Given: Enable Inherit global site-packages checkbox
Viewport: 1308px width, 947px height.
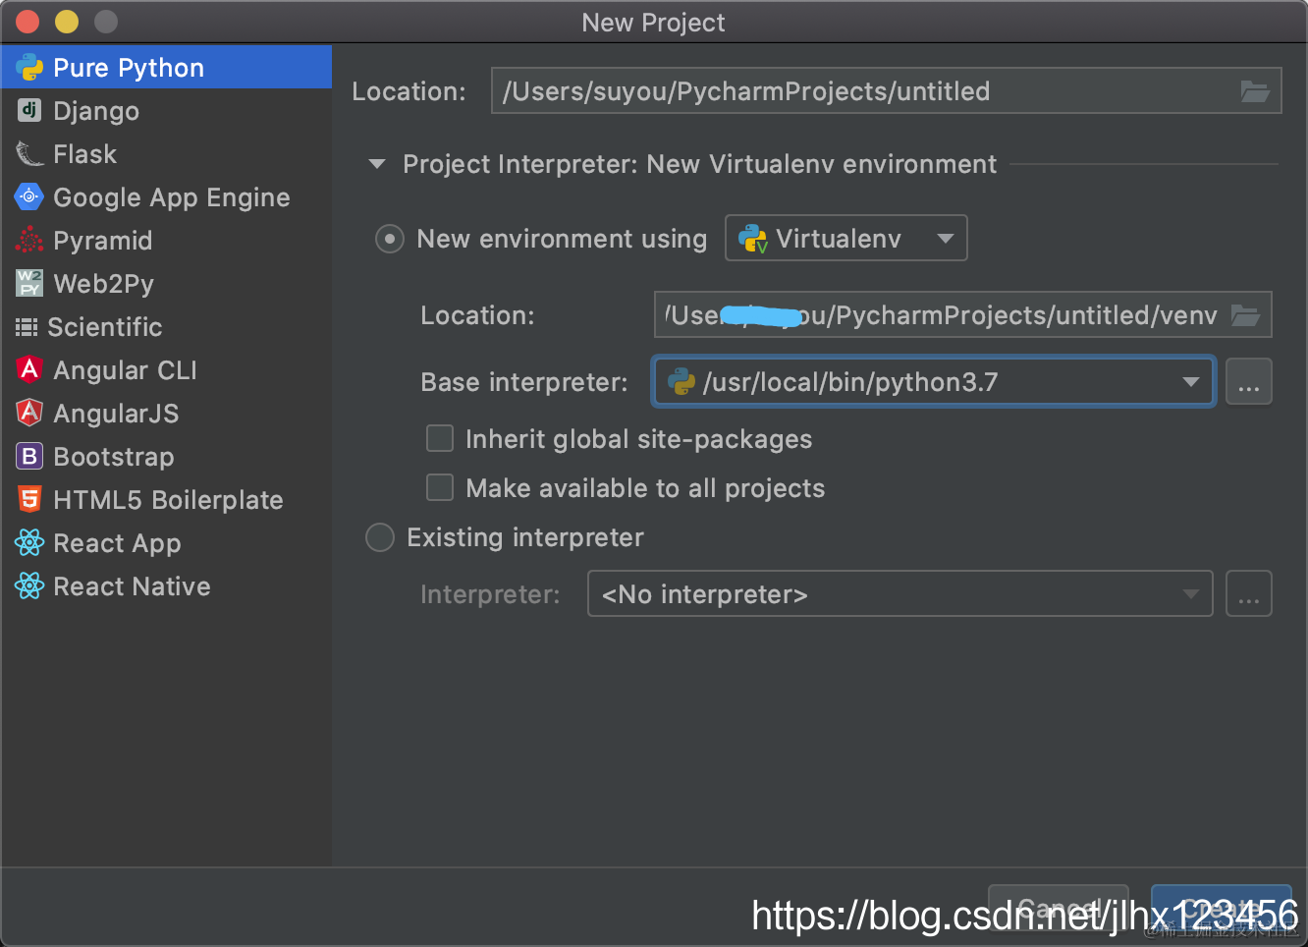Looking at the screenshot, I should pos(440,438).
